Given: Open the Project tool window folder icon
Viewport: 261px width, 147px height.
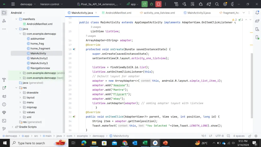Looking at the screenshot, I should tap(4, 13).
